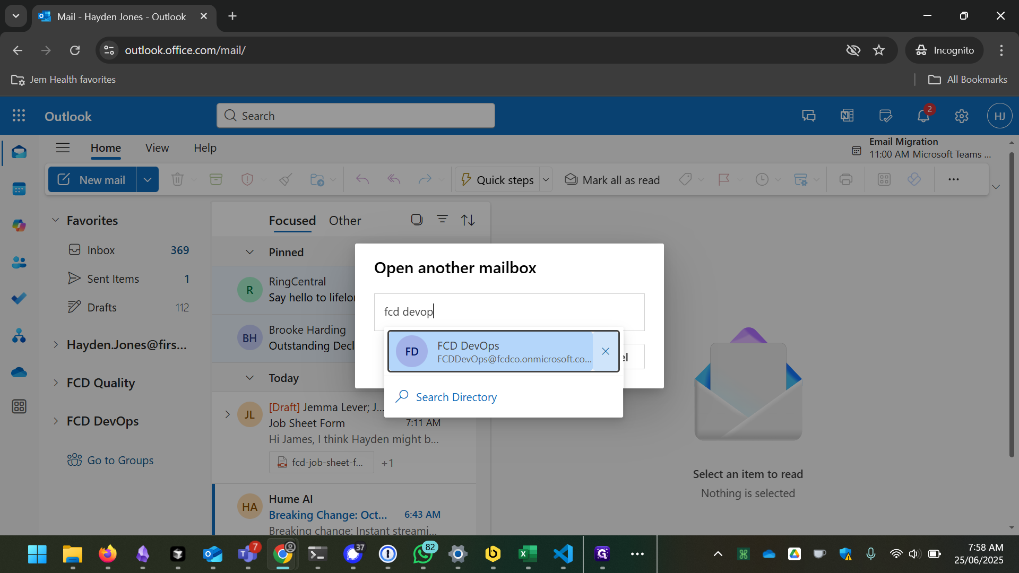The image size is (1019, 573).
Task: Open the Org Explorer icon in rail
Action: coord(19,335)
